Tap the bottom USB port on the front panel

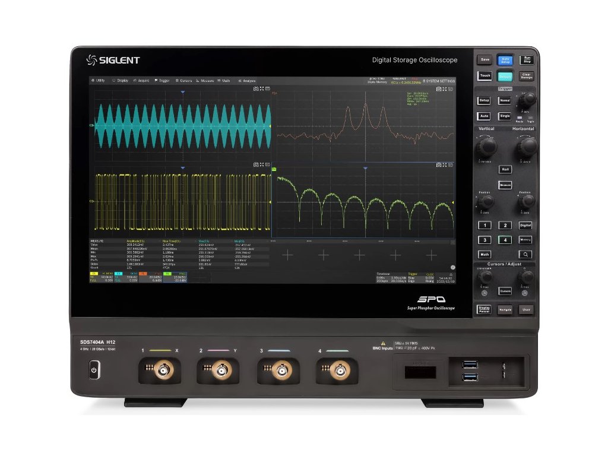(x=470, y=377)
